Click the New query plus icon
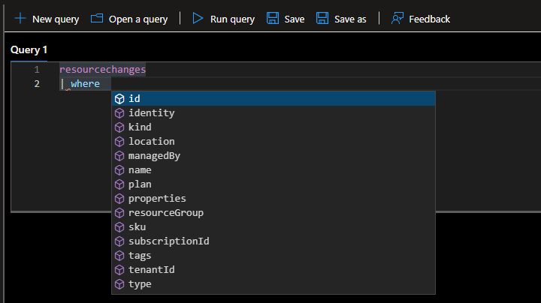Image resolution: width=541 pixels, height=303 pixels. (x=20, y=19)
